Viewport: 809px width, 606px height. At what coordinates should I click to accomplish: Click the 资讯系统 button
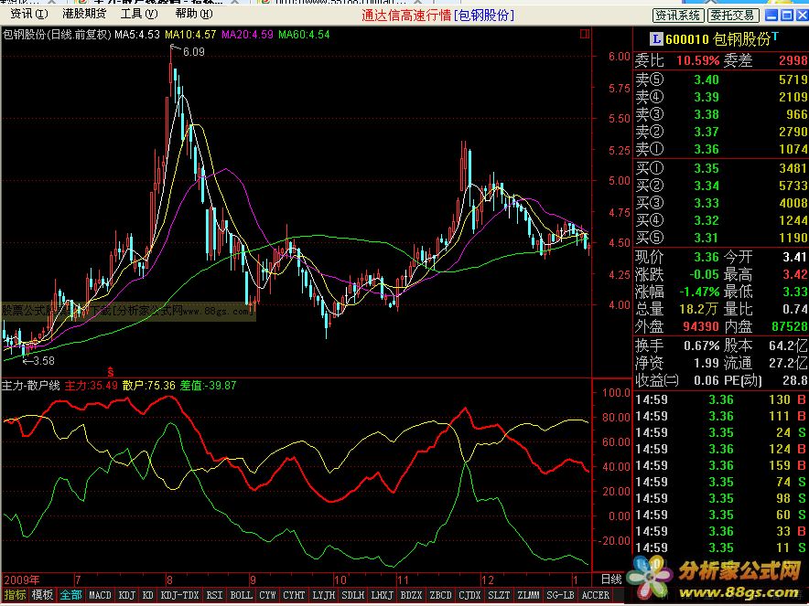(x=677, y=16)
